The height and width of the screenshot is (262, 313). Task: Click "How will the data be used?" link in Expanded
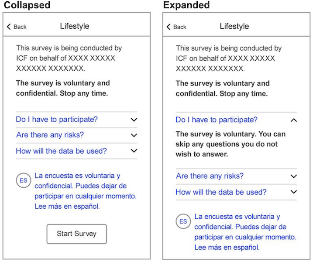click(x=221, y=192)
